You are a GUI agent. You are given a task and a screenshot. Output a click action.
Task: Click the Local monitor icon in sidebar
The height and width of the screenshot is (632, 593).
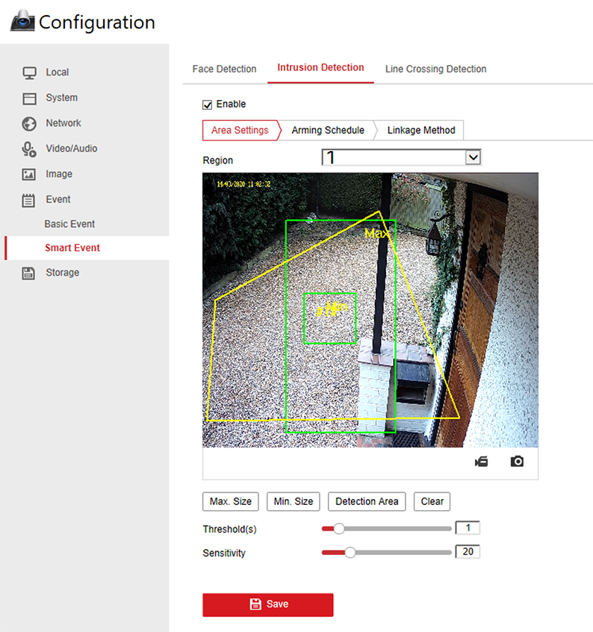tap(29, 72)
